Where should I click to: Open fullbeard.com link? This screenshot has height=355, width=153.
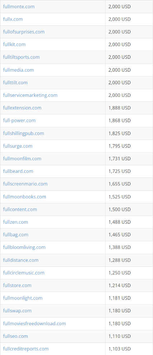pos(18,171)
